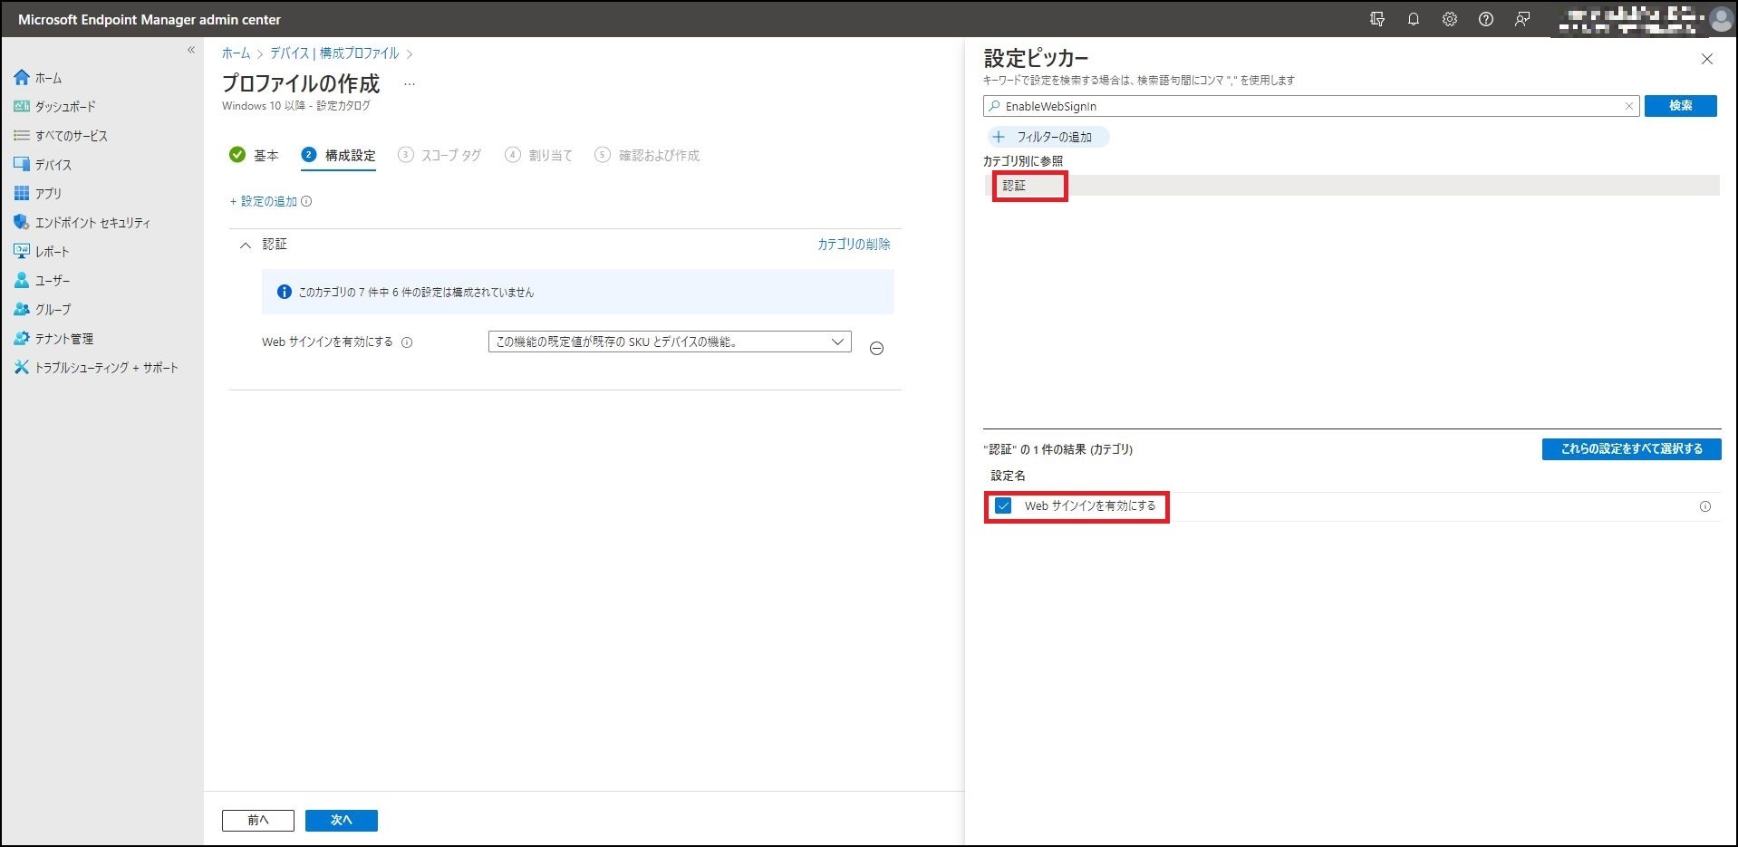Open the ellipsis menu beside プロファイルの作成
This screenshot has width=1738, height=847.
(410, 84)
